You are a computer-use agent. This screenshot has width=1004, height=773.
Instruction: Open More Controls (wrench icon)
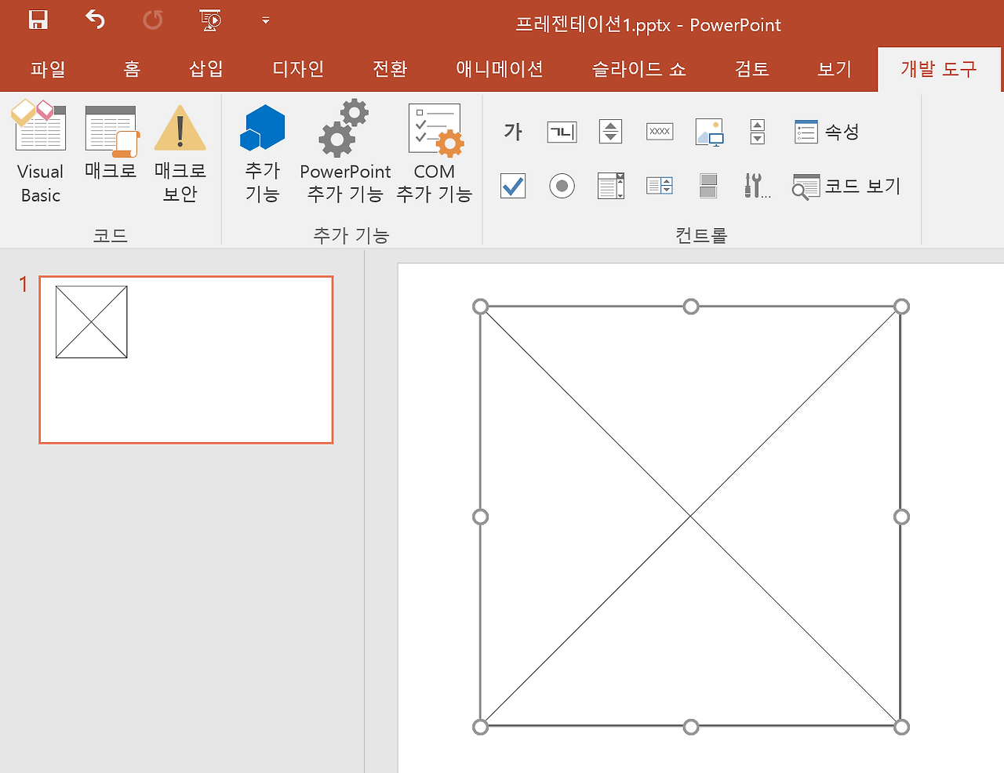pos(757,186)
